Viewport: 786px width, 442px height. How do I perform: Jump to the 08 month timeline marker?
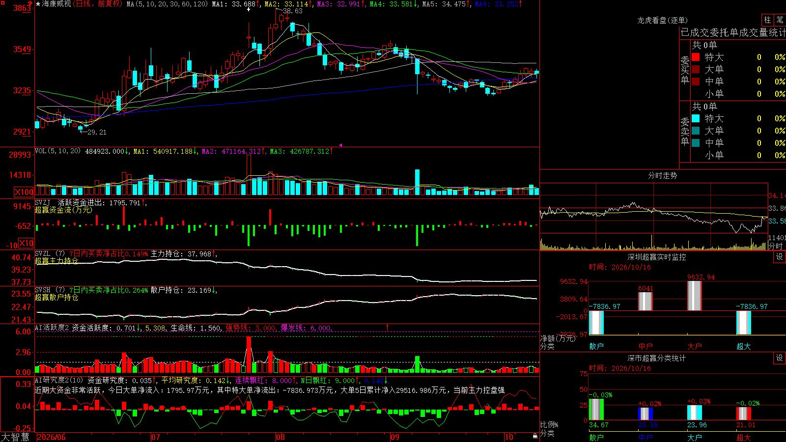[x=281, y=437]
